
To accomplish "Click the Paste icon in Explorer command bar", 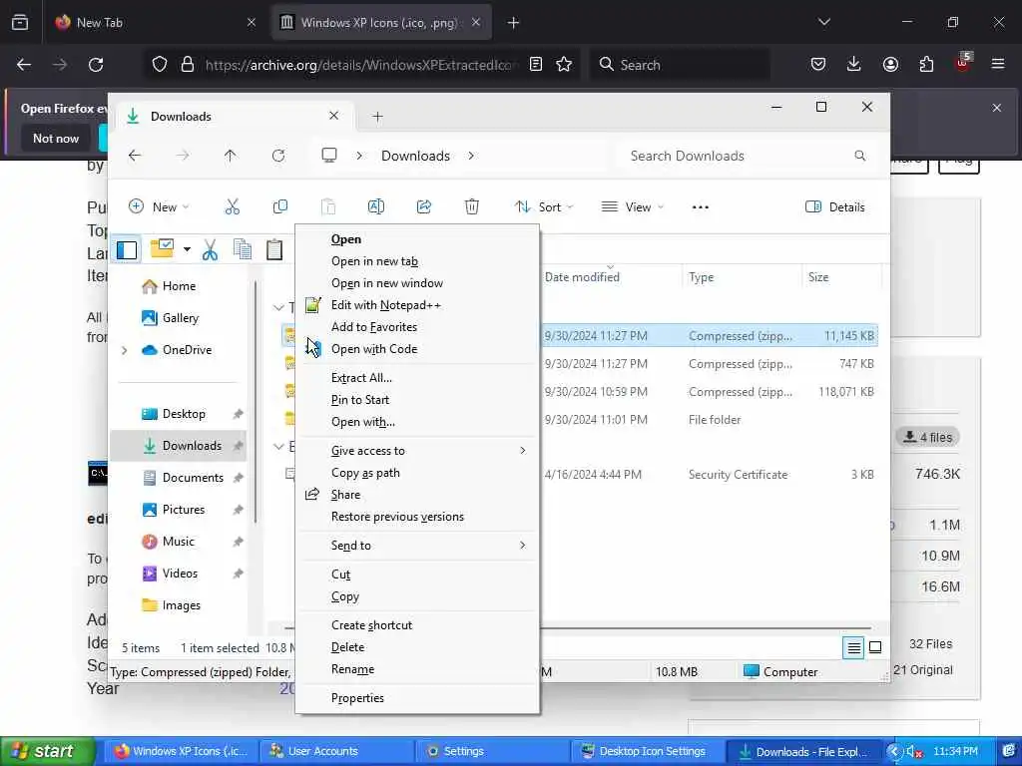I will pos(327,207).
